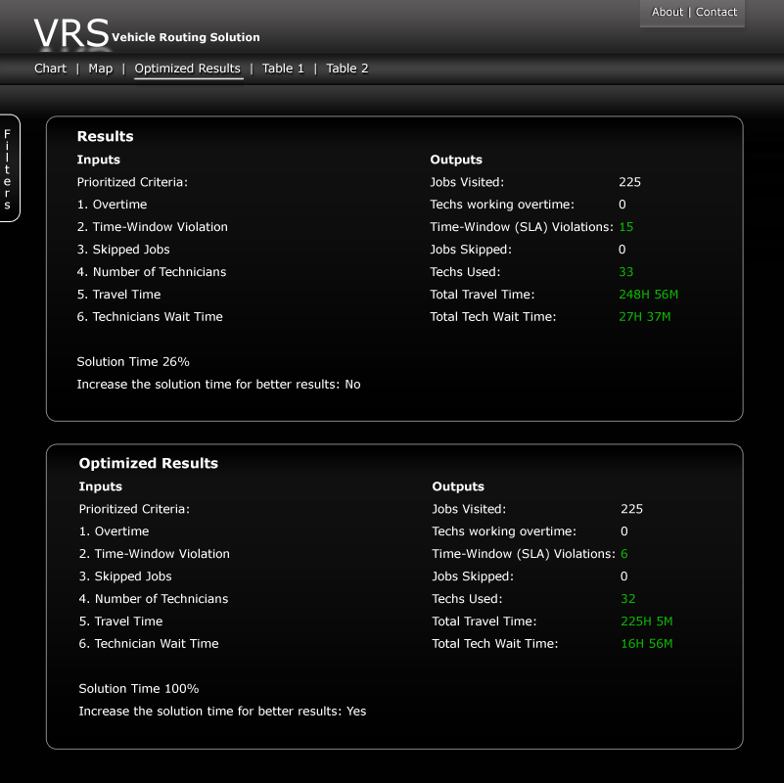Open the Table 2 tab
This screenshot has height=783, width=784.
coord(347,69)
